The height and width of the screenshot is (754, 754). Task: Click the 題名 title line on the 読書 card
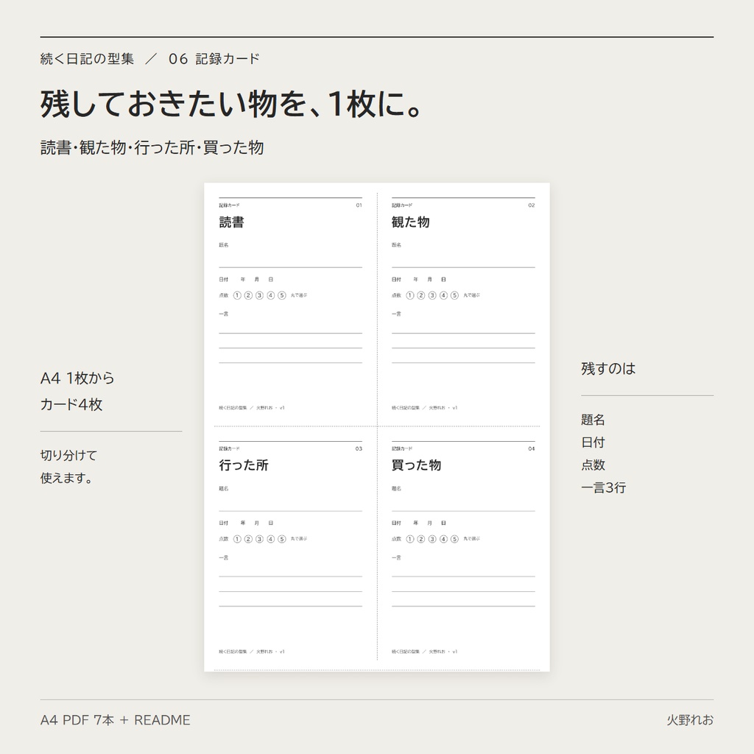(290, 267)
